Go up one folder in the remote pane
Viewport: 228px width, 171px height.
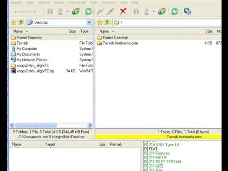[x=107, y=22]
